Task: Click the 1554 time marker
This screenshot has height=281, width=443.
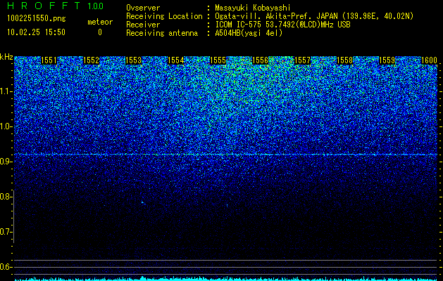Action: (176, 60)
